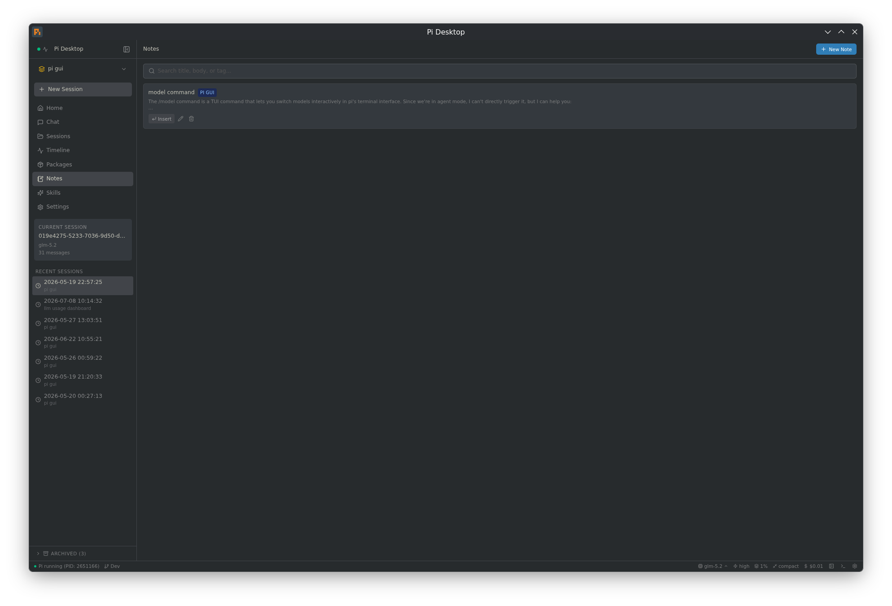Open Settings from the sidebar

click(83, 207)
